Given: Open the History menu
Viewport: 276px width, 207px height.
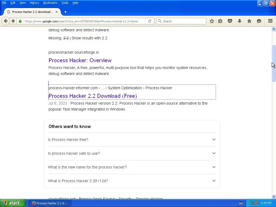Looking at the screenshot, I should coord(34,3).
